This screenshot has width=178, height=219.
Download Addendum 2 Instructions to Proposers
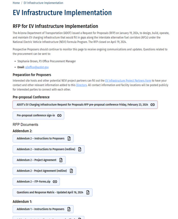40,139
